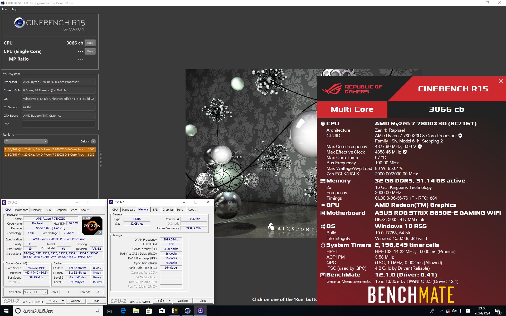This screenshot has width=506, height=316.
Task: Click Tools button in memory CPU-Z window
Action: tap(160, 301)
